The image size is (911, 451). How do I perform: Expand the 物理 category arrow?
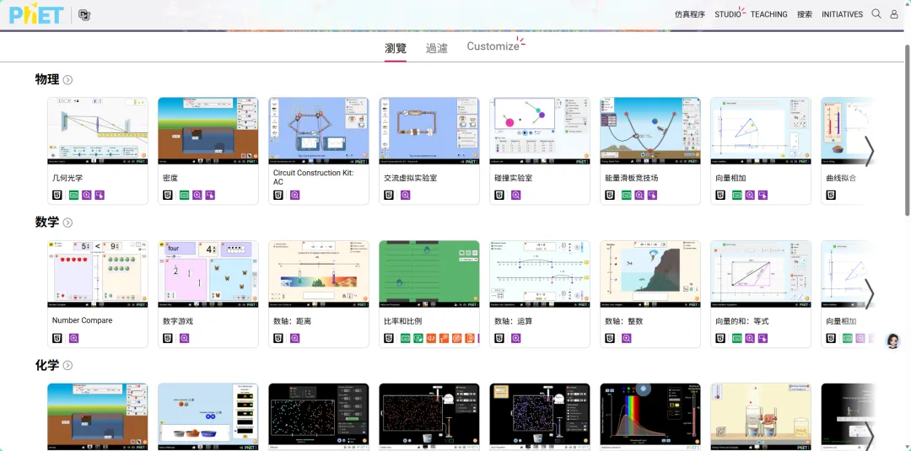pyautogui.click(x=67, y=80)
